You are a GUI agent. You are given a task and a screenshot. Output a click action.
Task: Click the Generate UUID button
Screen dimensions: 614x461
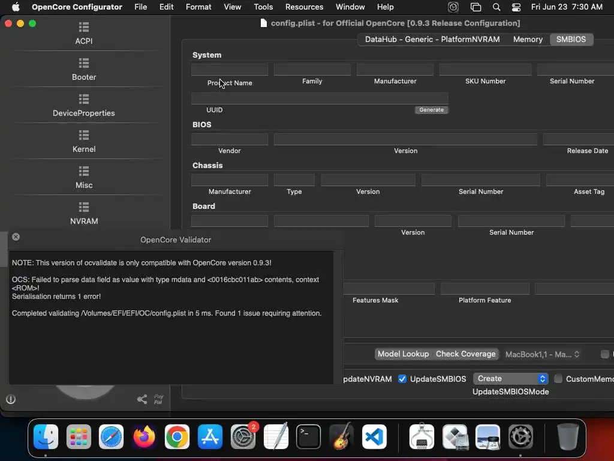coord(432,110)
